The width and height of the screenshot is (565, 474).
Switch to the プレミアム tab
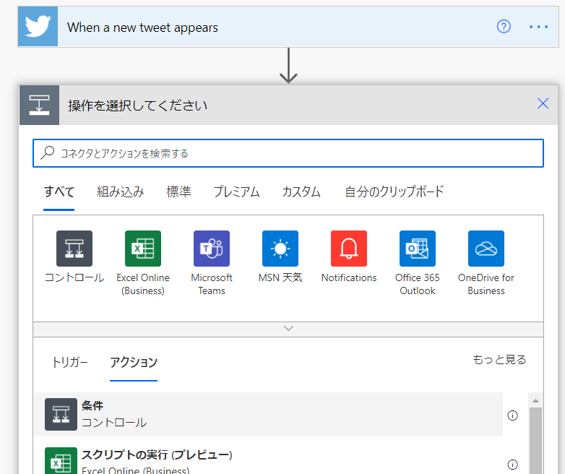[x=236, y=191]
